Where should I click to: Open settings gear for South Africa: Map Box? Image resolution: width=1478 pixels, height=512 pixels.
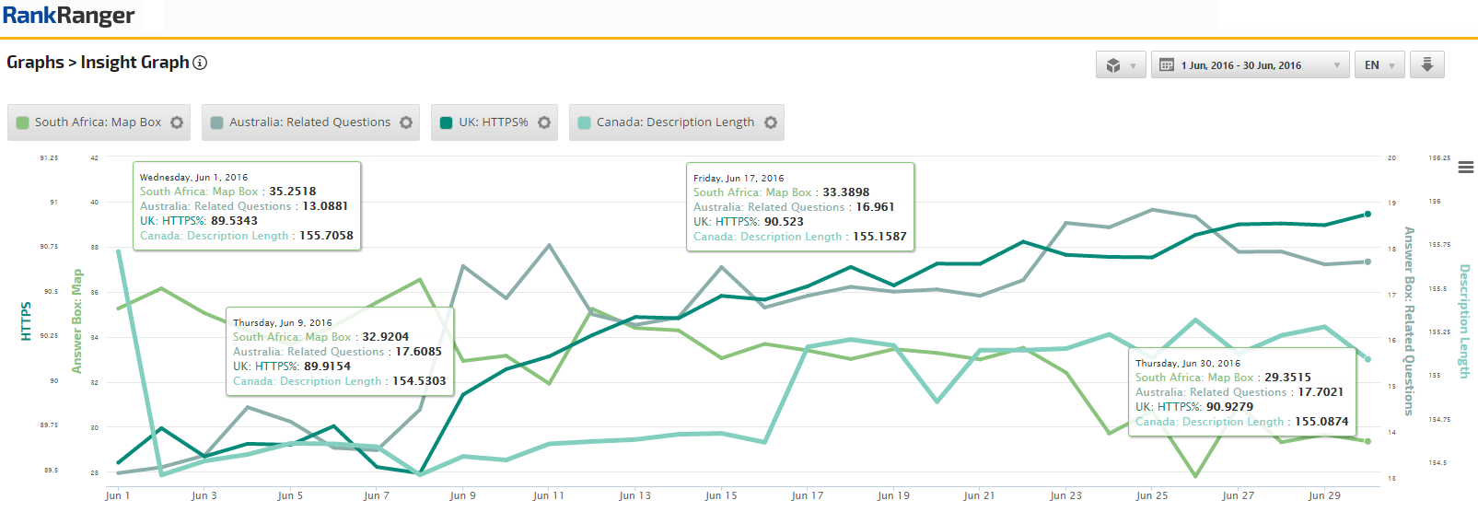[177, 122]
